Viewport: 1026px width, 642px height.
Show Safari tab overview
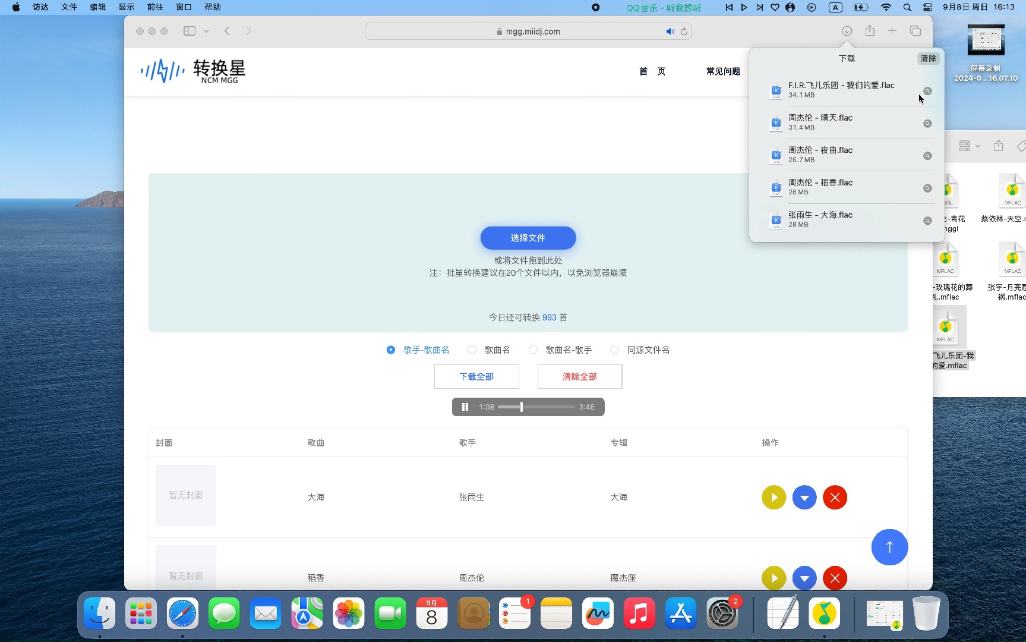tap(915, 31)
